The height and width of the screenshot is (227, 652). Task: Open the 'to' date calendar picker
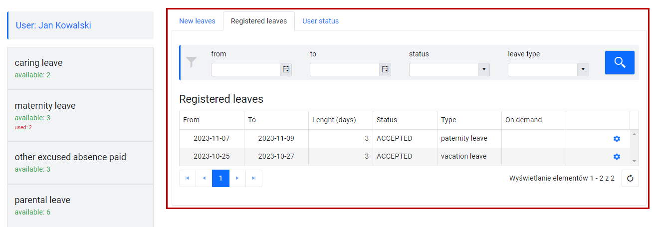(385, 69)
